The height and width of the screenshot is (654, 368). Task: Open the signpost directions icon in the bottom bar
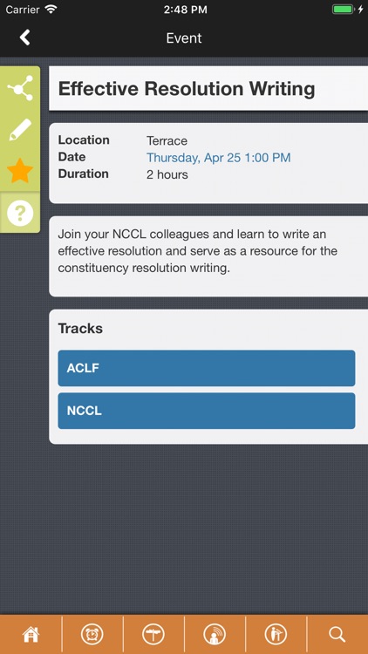tap(153, 635)
